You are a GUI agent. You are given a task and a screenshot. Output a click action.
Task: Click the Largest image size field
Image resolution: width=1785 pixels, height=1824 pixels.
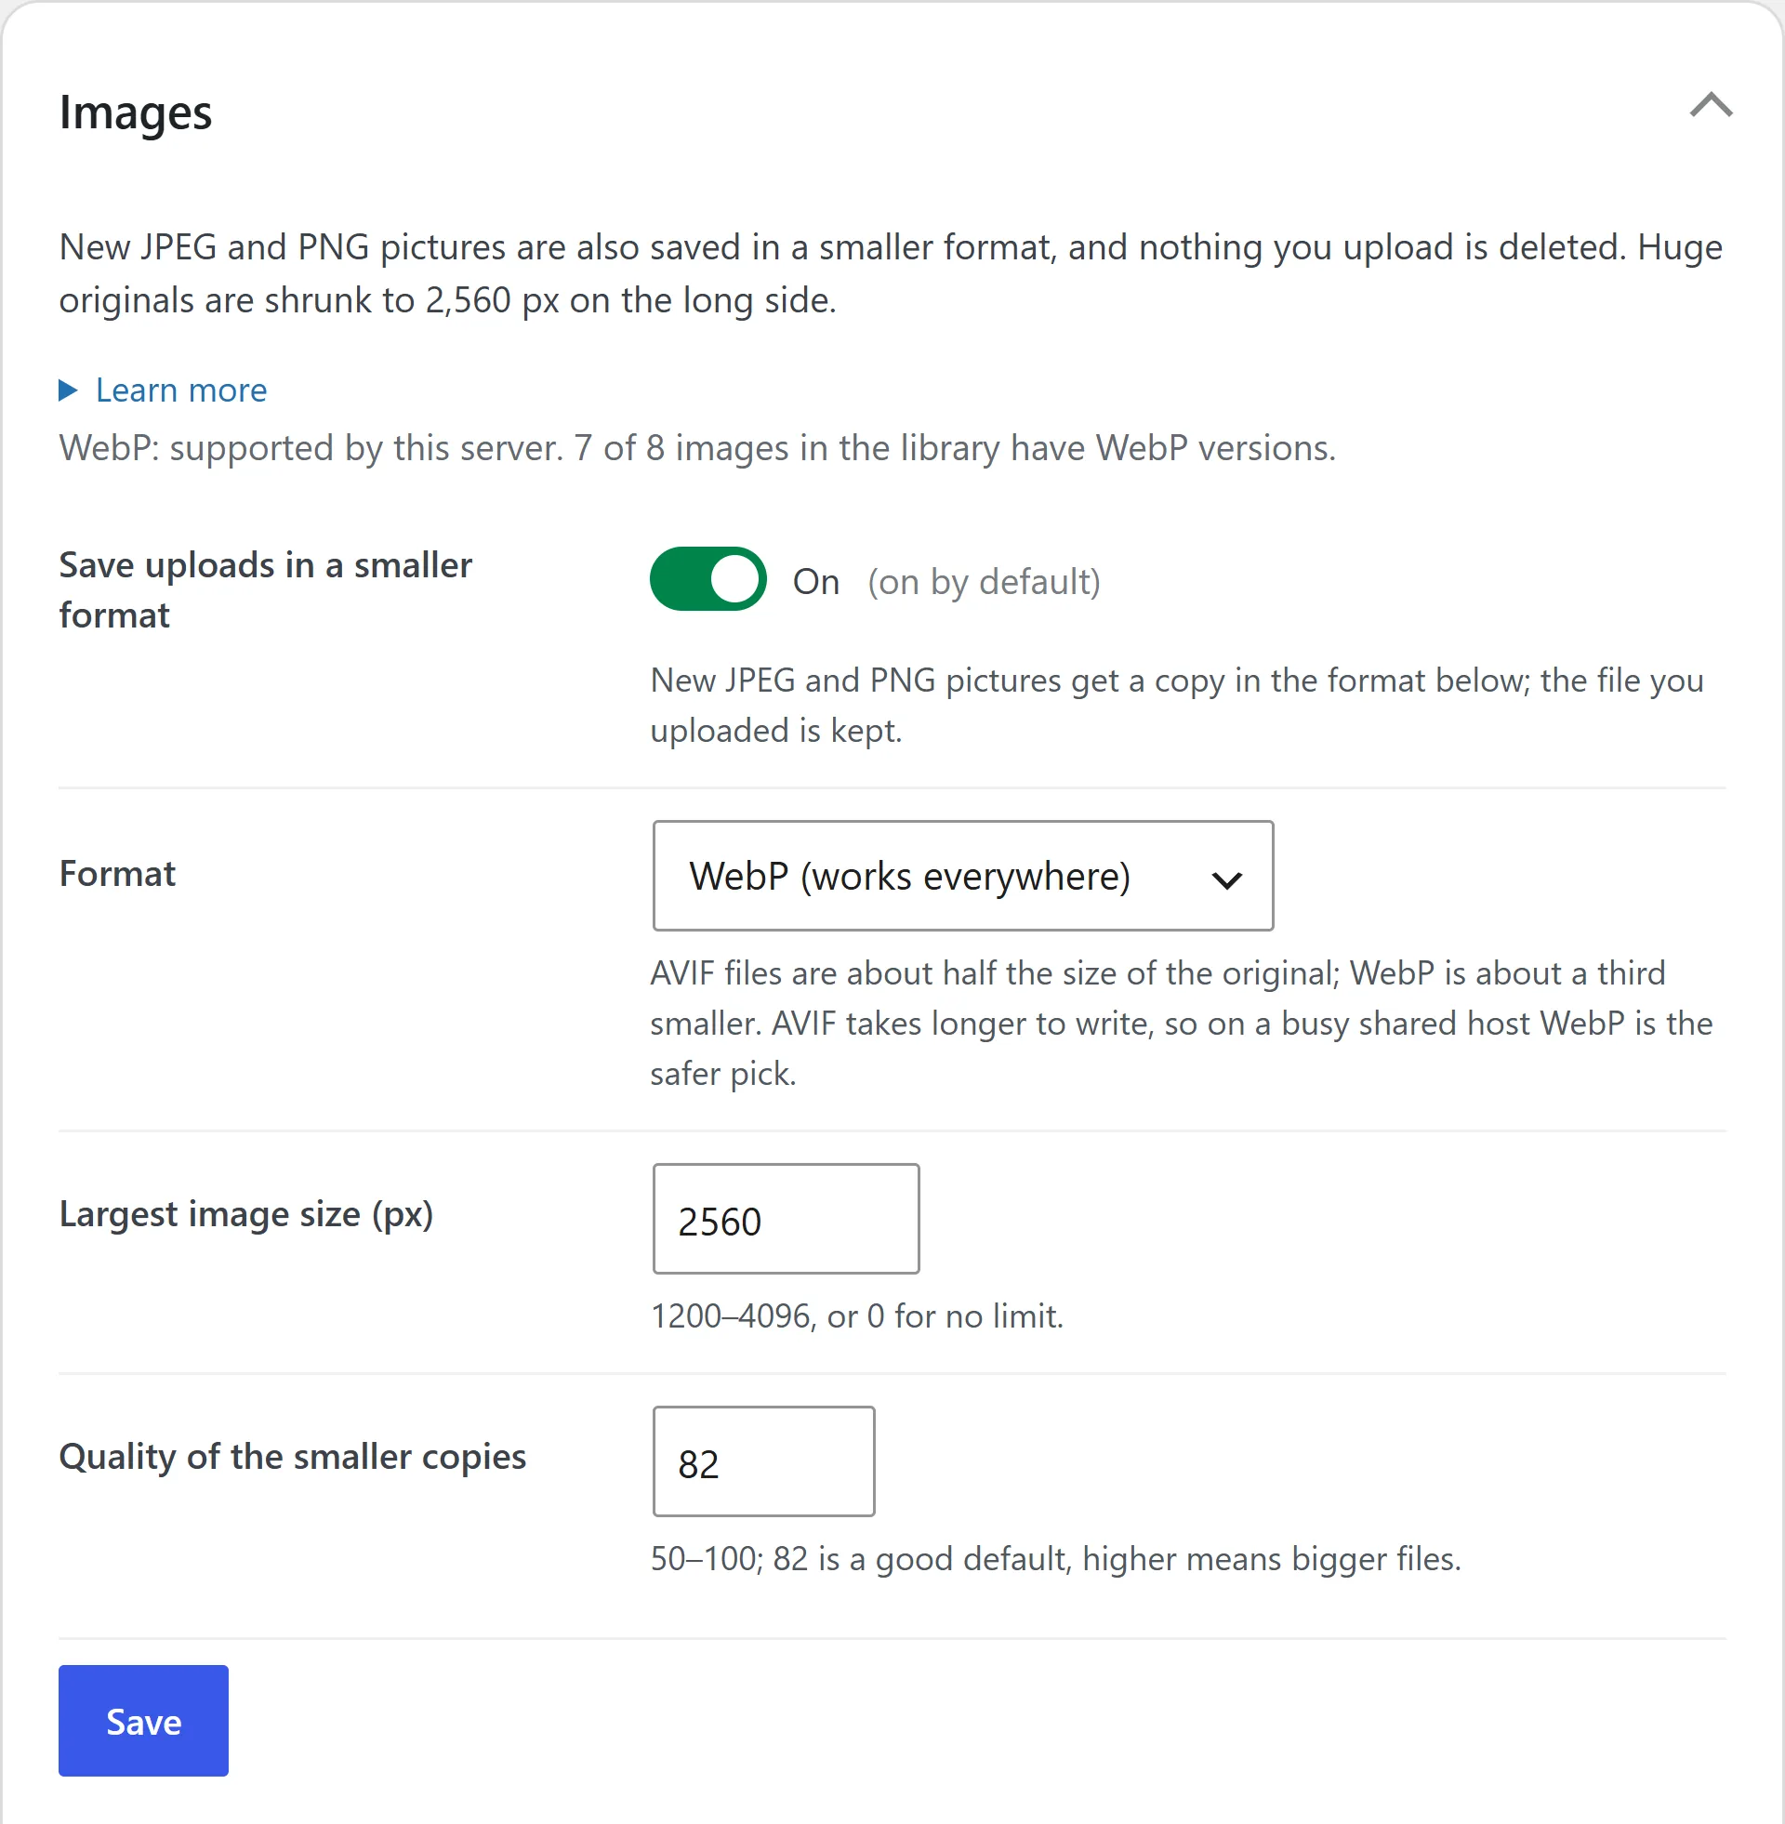[786, 1219]
